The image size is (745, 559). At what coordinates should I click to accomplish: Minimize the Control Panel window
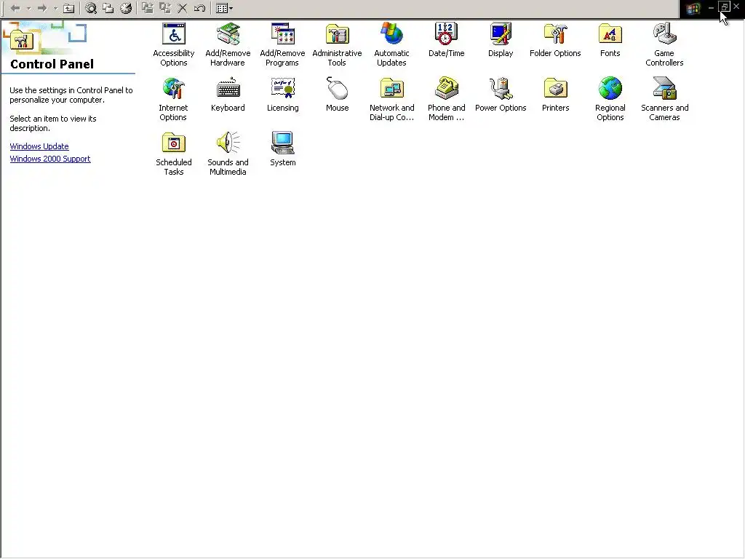tap(711, 7)
